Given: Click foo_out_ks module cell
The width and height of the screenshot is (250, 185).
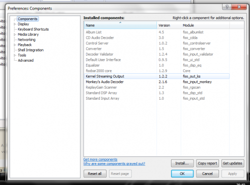Looking at the screenshot, I should [x=191, y=76].
